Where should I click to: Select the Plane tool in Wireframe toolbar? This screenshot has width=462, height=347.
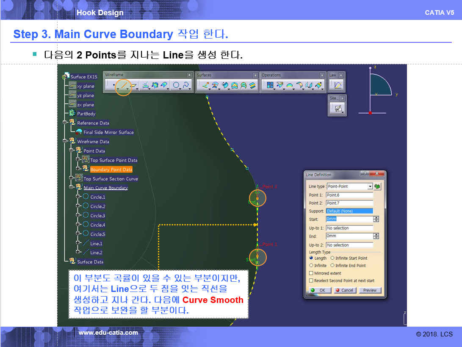(133, 86)
